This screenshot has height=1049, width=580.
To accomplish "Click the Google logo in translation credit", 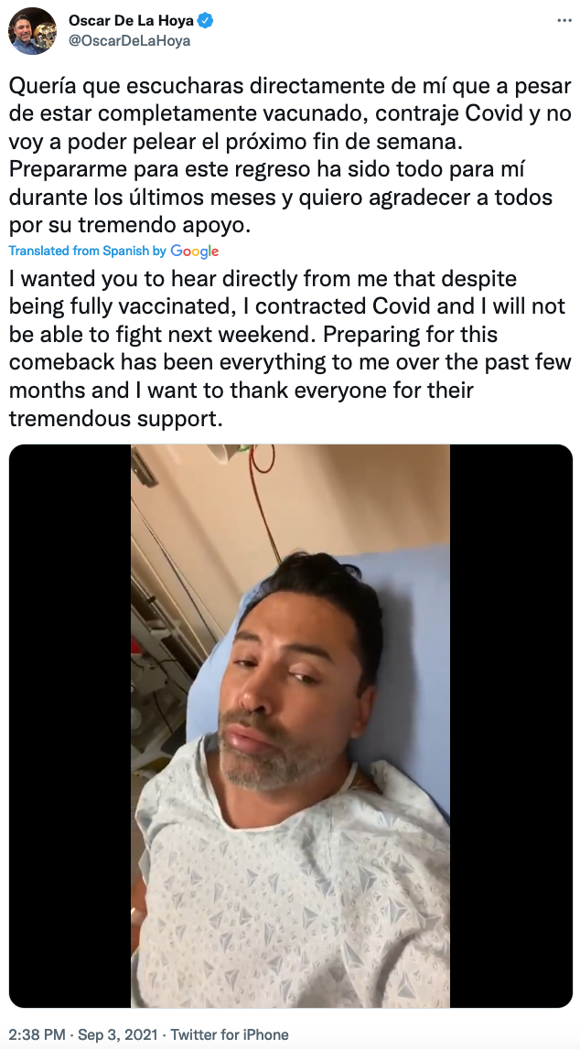I will [195, 252].
